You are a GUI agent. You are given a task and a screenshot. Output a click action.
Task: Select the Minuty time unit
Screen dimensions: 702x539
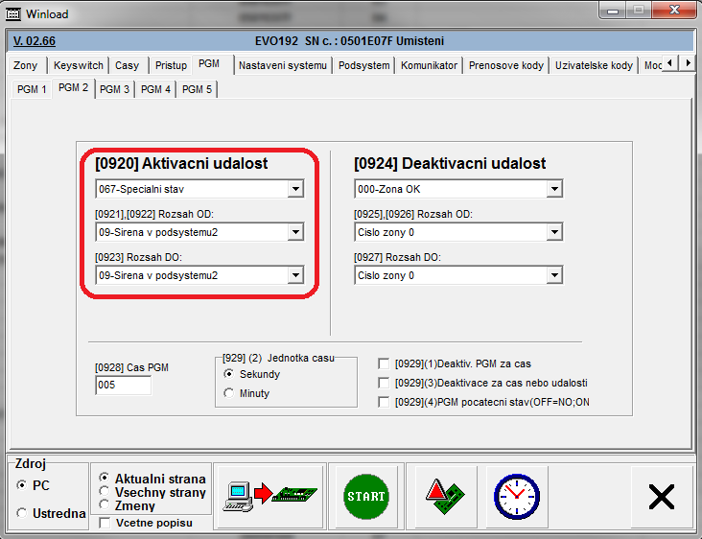point(229,393)
